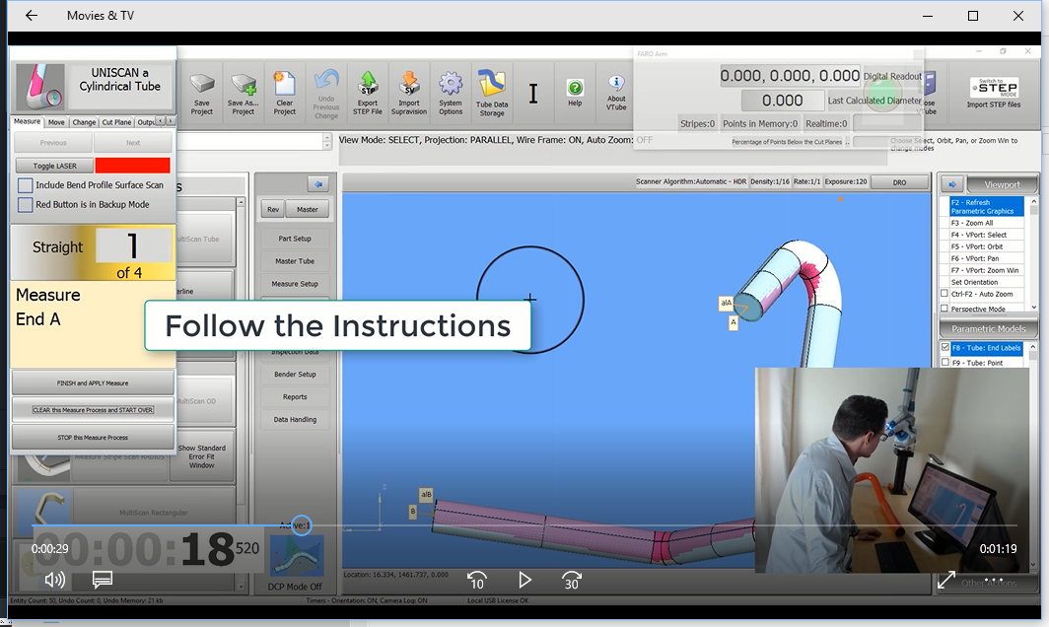1049x627 pixels.
Task: Click the blue arrow above the Rev button
Action: coord(317,184)
